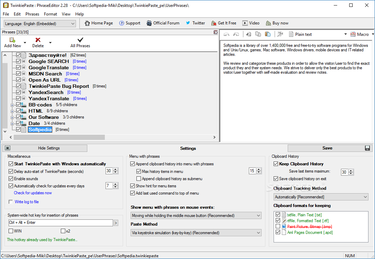
Task: Close the Phrases panel
Action: [x=216, y=32]
